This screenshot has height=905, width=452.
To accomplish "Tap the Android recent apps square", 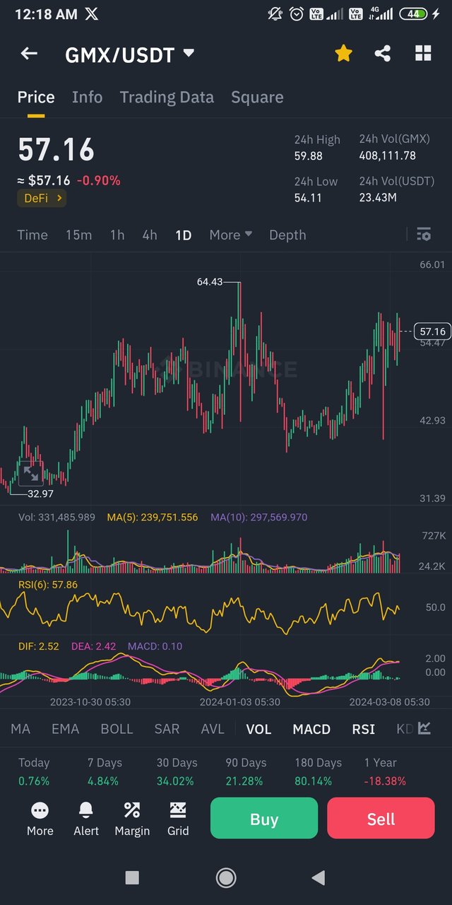I will click(132, 877).
